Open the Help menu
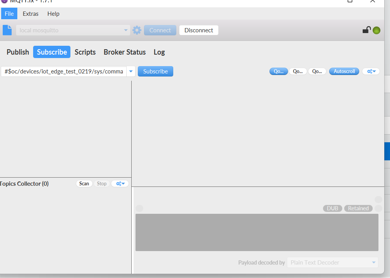390x278 pixels. click(x=53, y=14)
